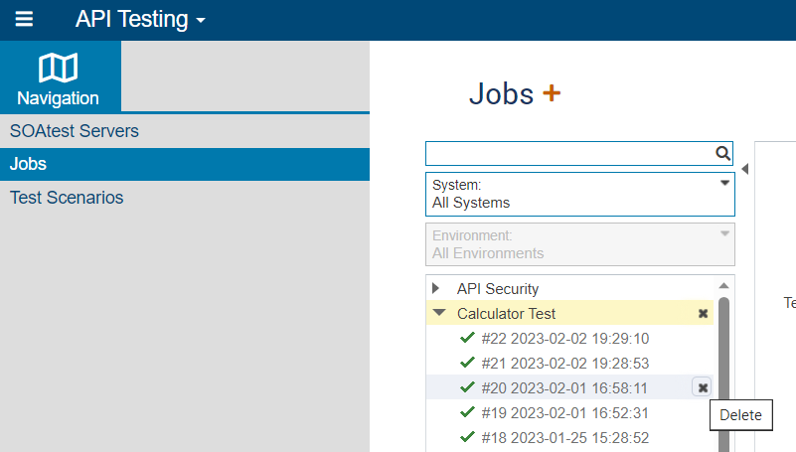Click the search magnifier icon
This screenshot has height=452, width=796.
tap(722, 153)
